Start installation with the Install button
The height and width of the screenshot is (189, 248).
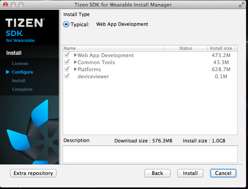tap(190, 173)
